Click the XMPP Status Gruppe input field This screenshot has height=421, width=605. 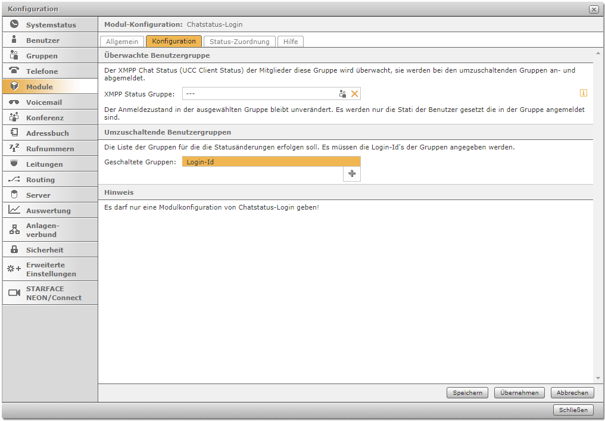coord(259,94)
